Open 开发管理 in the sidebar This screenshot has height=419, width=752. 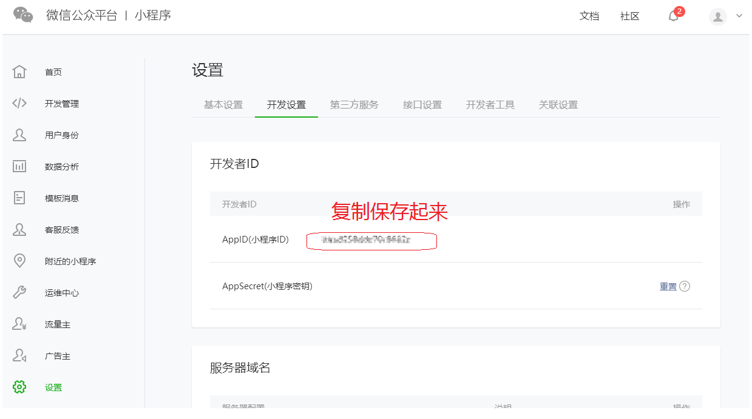pos(62,104)
